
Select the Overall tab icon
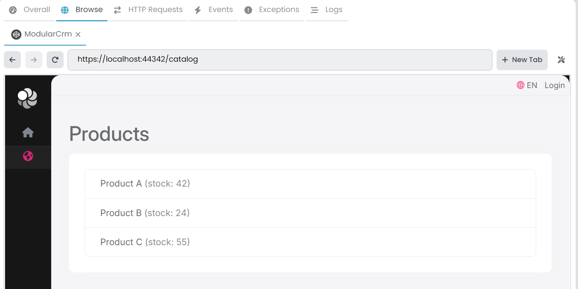[x=12, y=9]
